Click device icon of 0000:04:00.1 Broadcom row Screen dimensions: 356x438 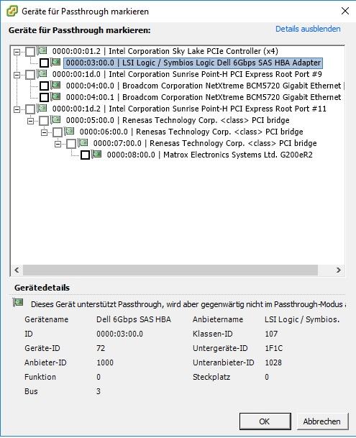click(56, 96)
